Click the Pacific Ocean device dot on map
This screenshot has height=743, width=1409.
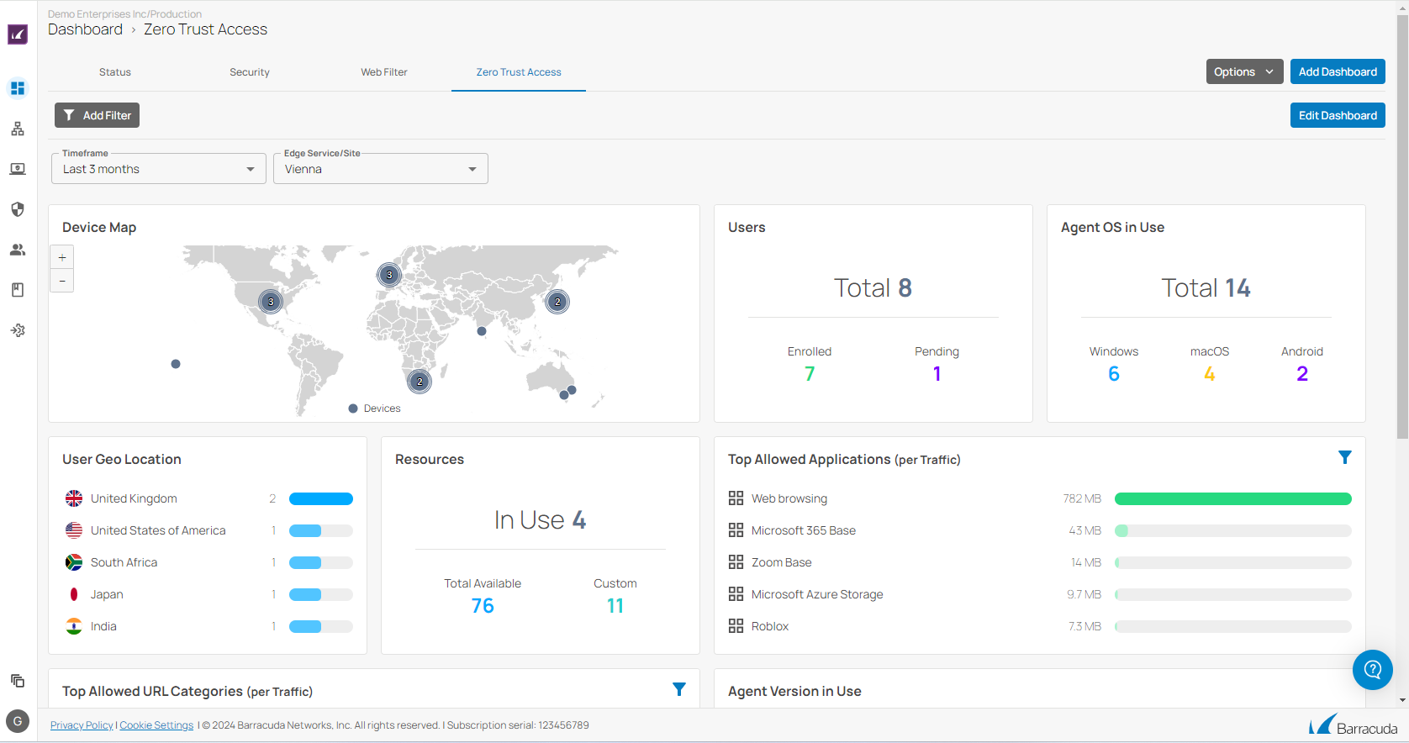pos(176,364)
